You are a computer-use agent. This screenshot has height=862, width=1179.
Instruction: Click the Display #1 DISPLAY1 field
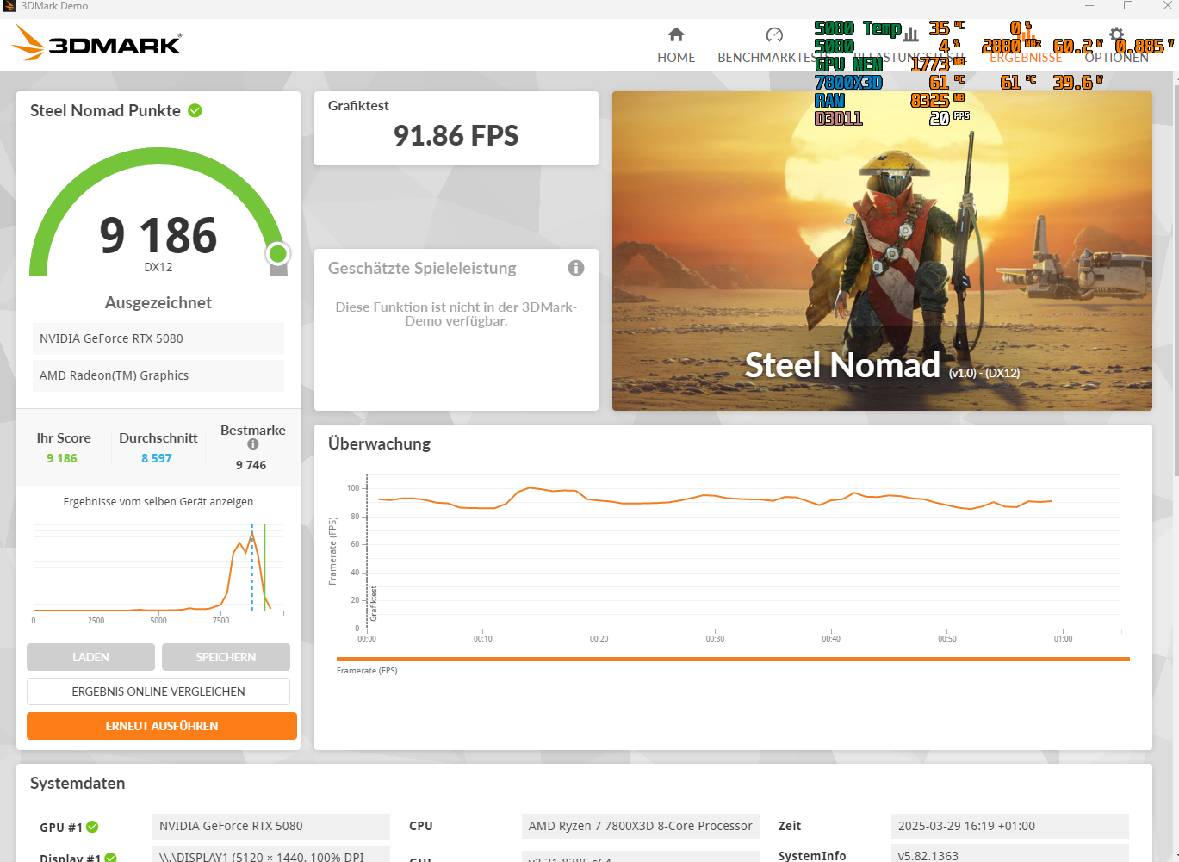[271, 855]
